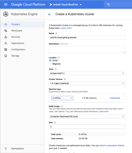Click the 'Kubernetes Engine' sidebar title
The width and height of the screenshot is (132, 153).
click(24, 14)
